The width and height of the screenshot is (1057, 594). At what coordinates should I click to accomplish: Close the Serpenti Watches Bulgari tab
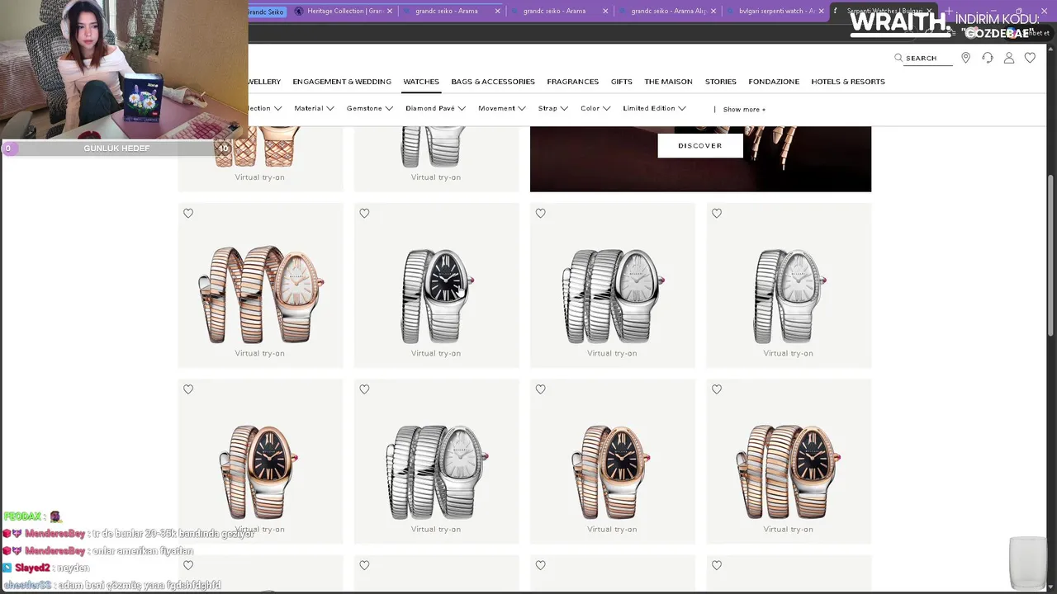click(x=930, y=11)
